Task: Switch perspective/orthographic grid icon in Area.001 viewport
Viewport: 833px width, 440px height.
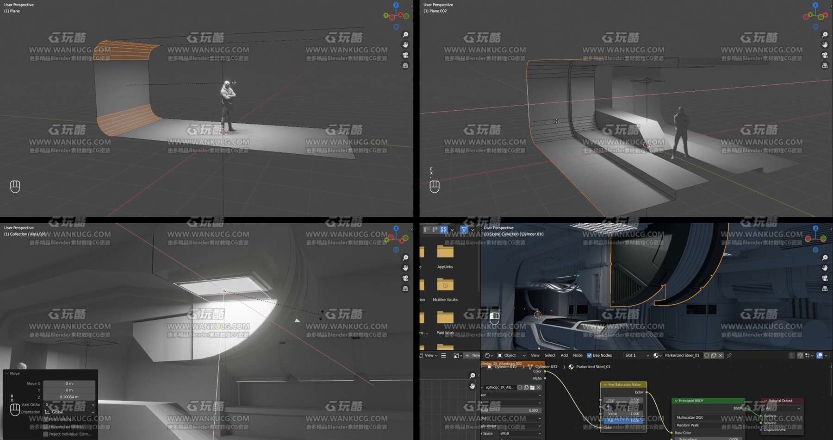Action: (x=405, y=289)
